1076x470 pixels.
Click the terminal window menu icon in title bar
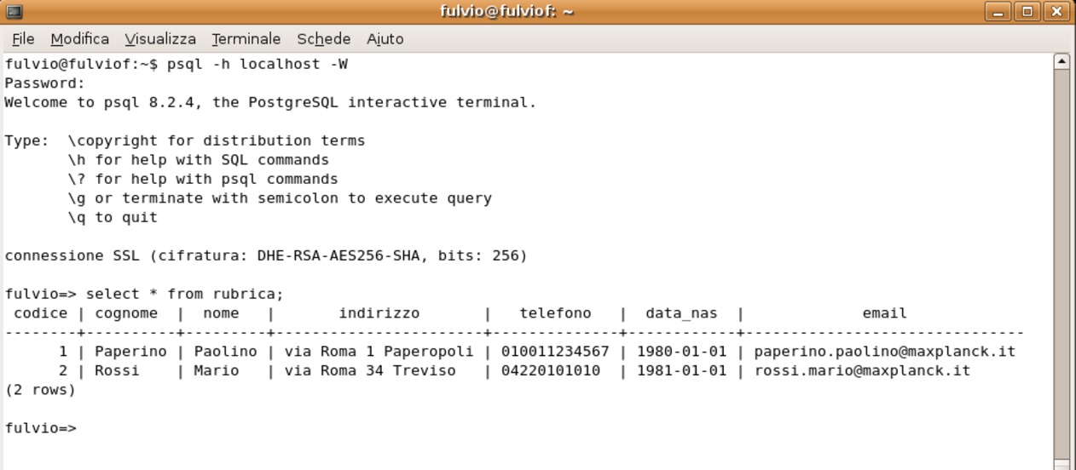click(x=14, y=12)
